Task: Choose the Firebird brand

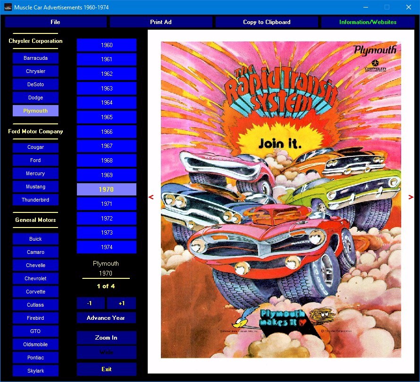Action: pyautogui.click(x=35, y=318)
